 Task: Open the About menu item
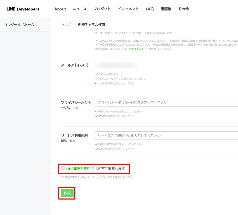click(60, 9)
